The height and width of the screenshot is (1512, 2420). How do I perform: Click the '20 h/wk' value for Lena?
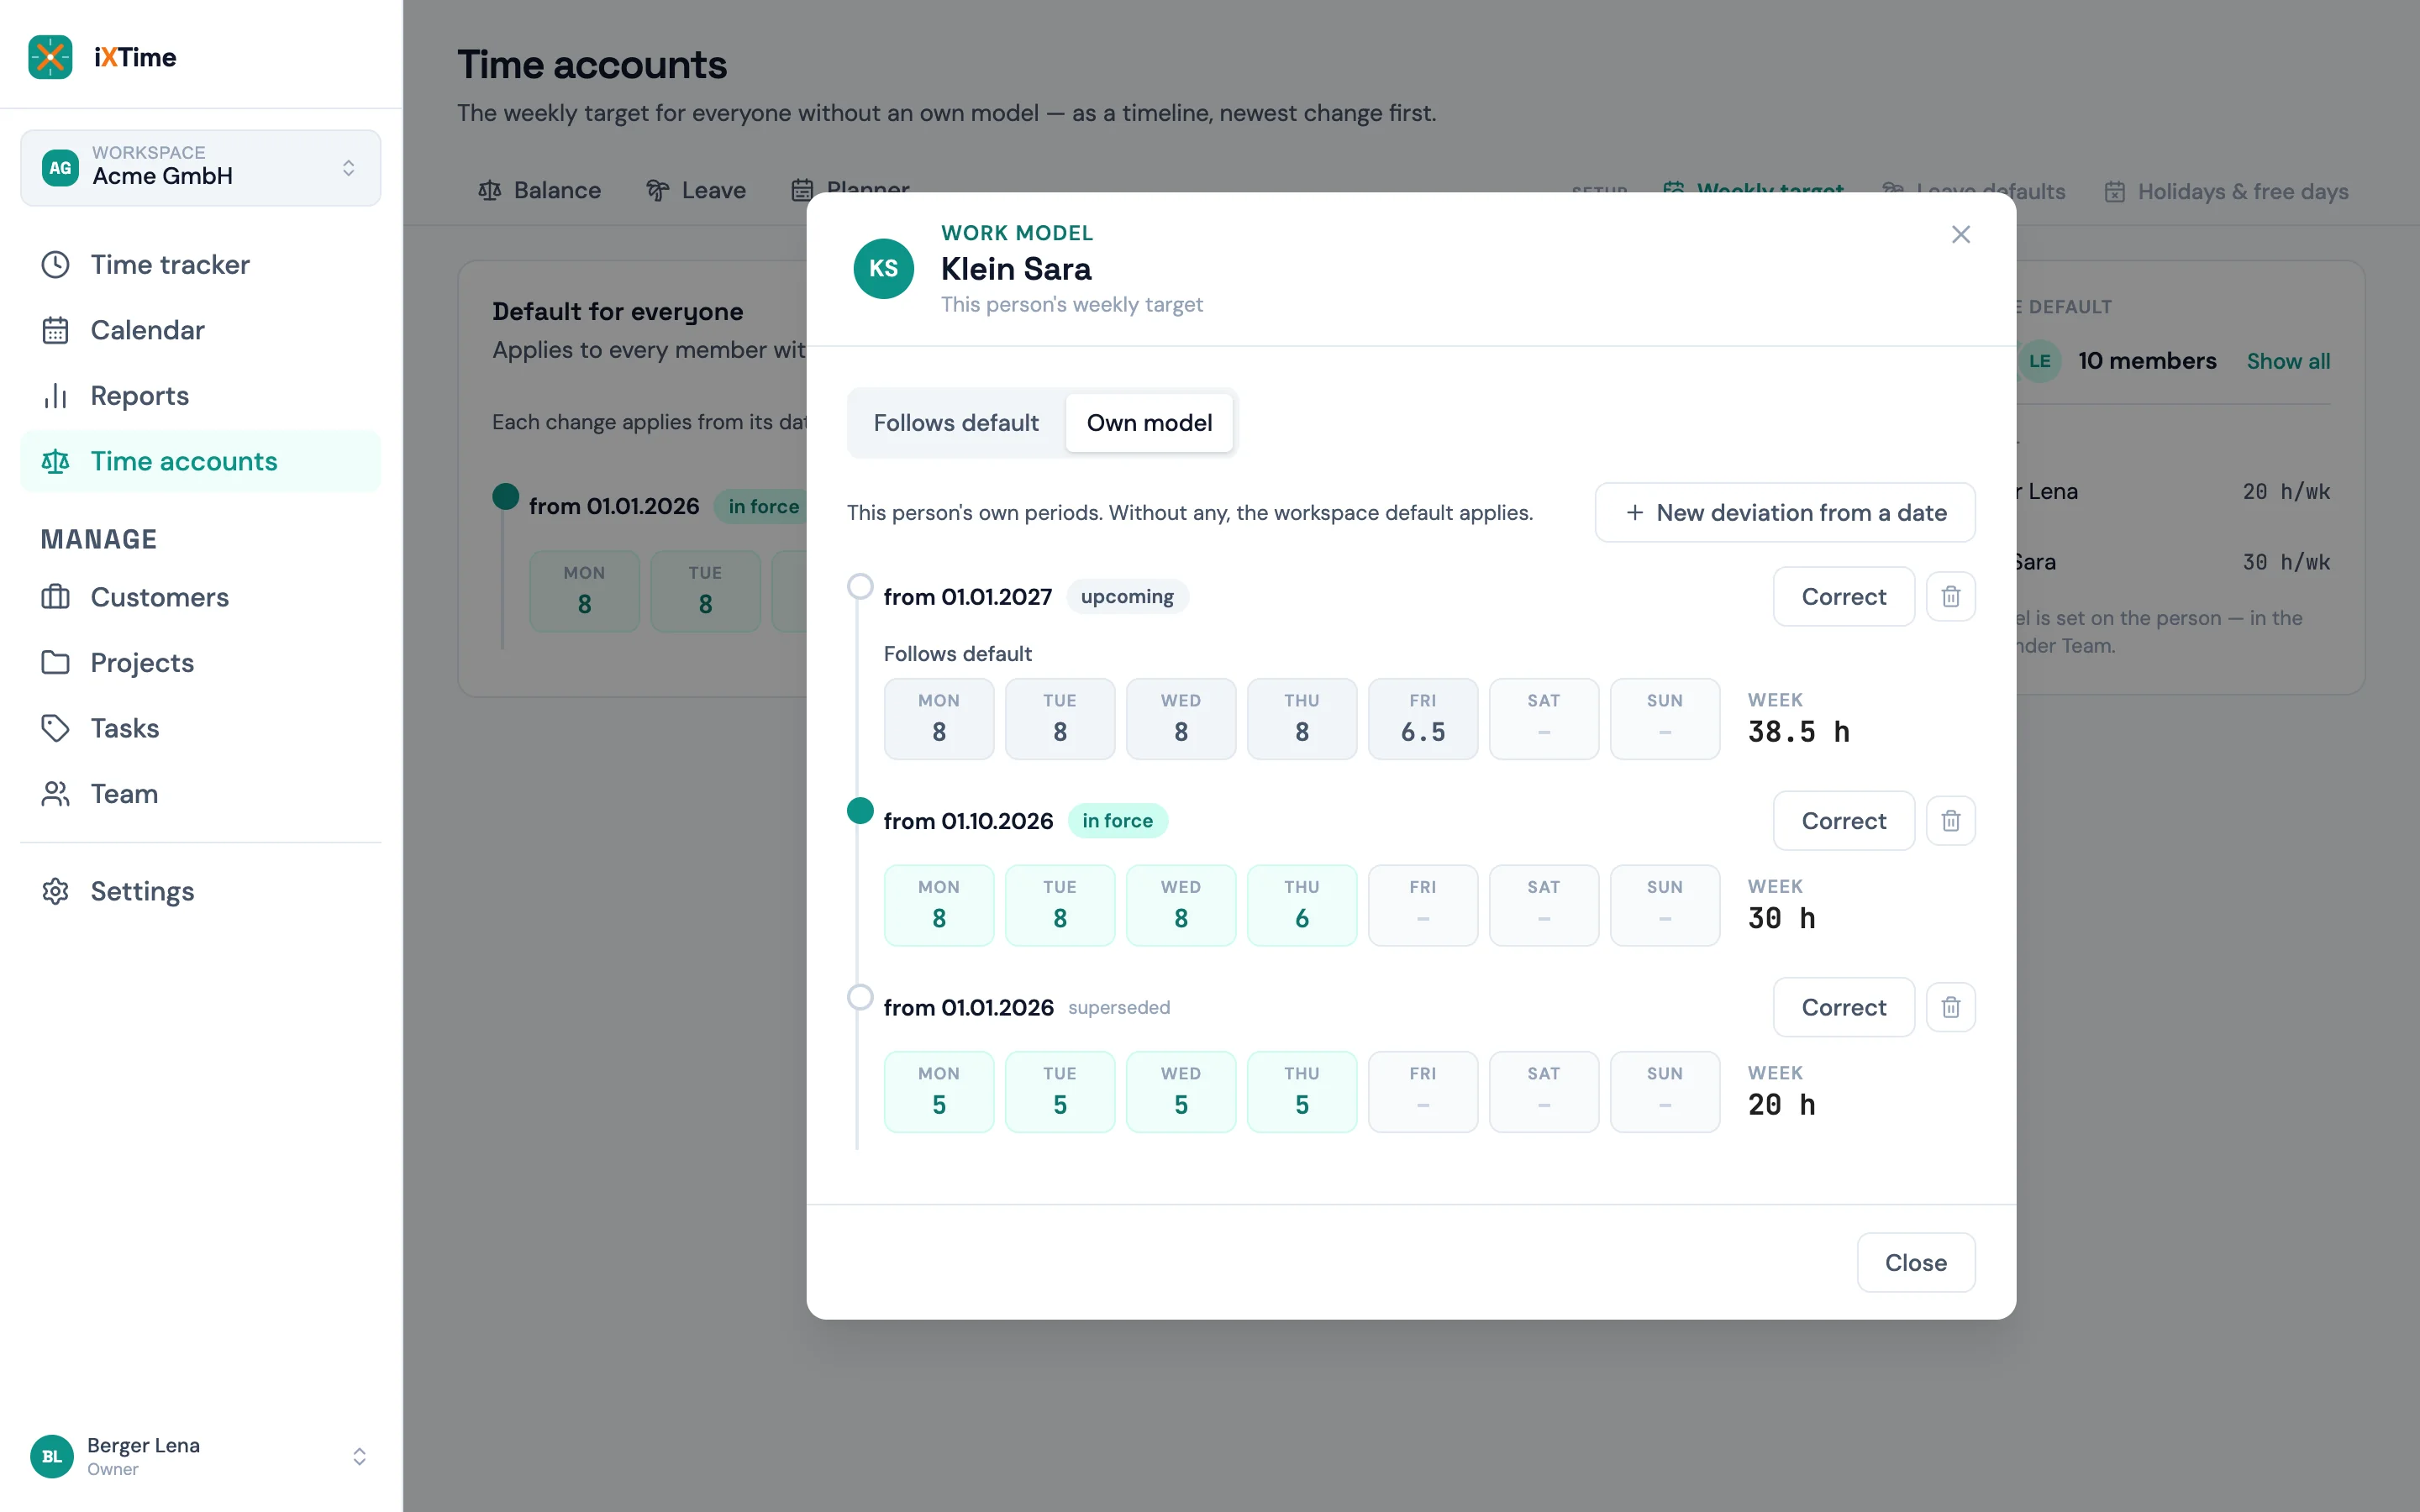point(2286,492)
